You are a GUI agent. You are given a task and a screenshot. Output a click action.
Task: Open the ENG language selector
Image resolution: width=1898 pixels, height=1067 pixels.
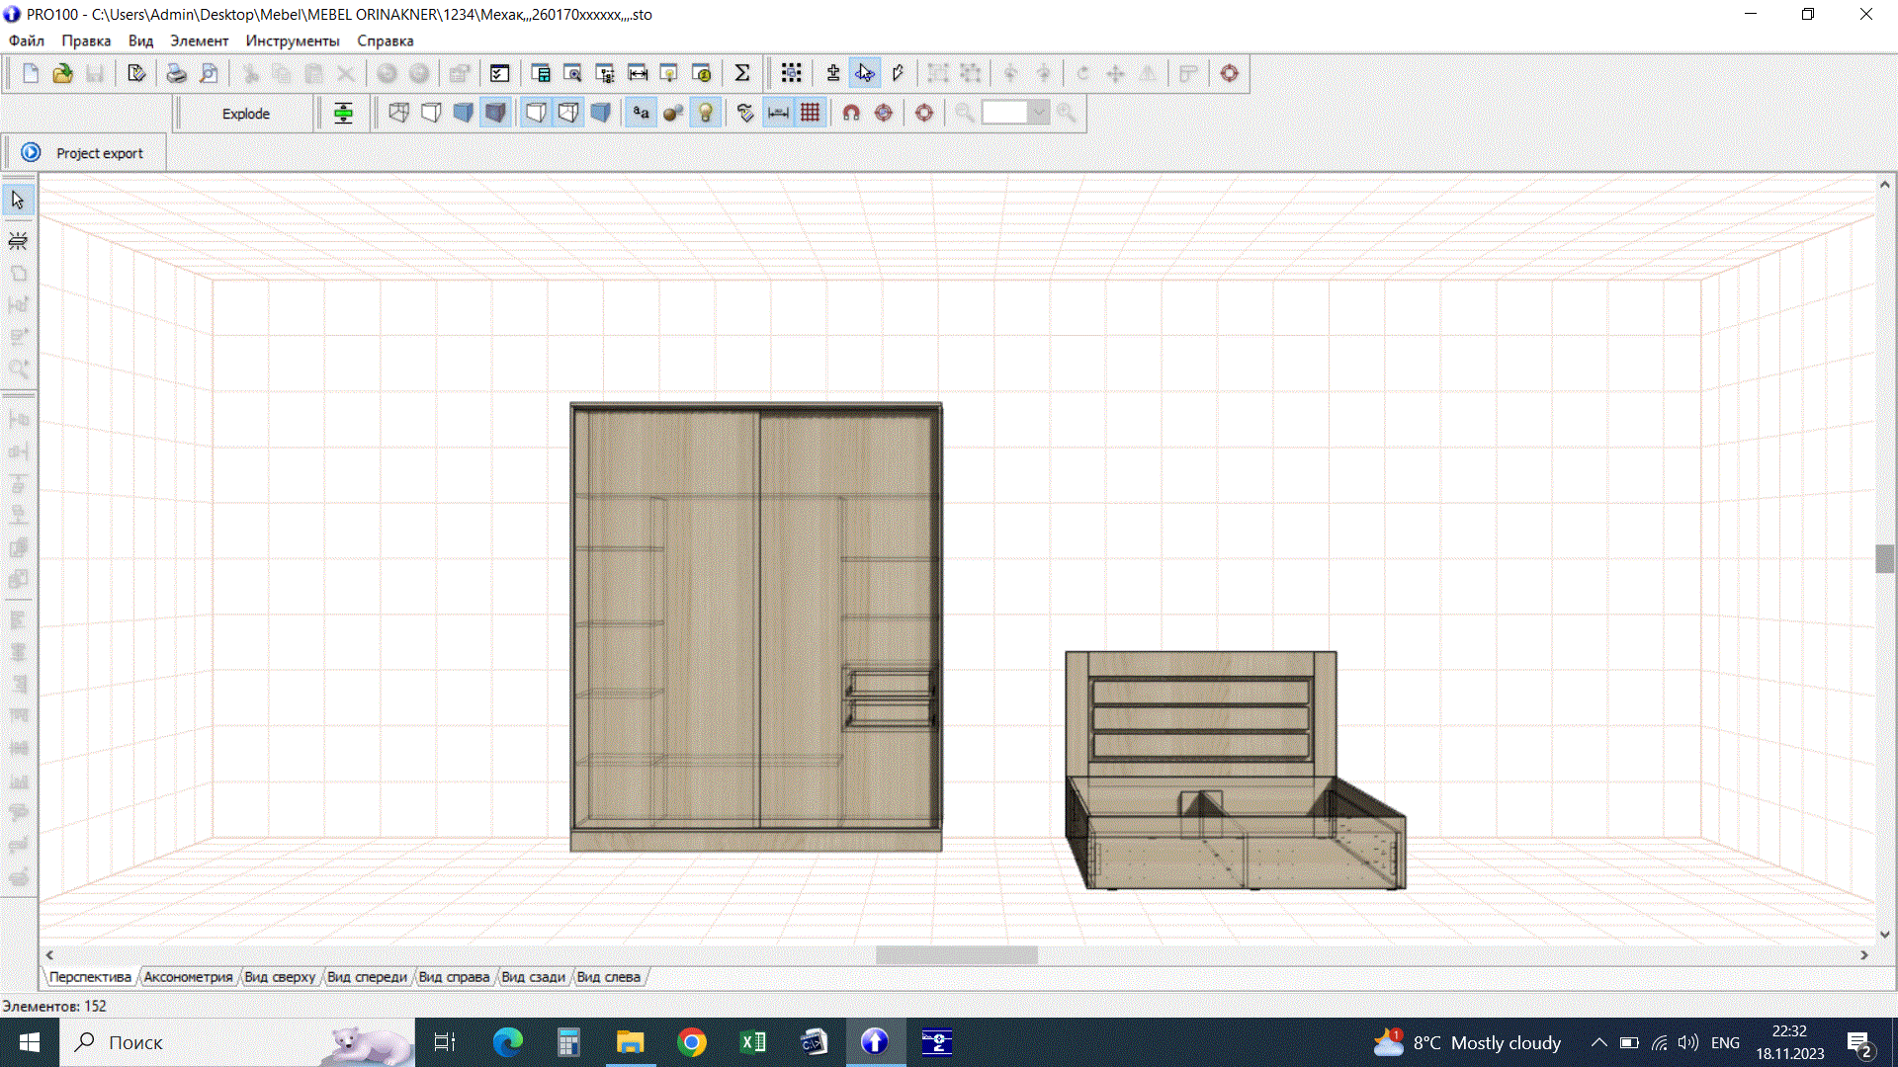click(x=1725, y=1041)
